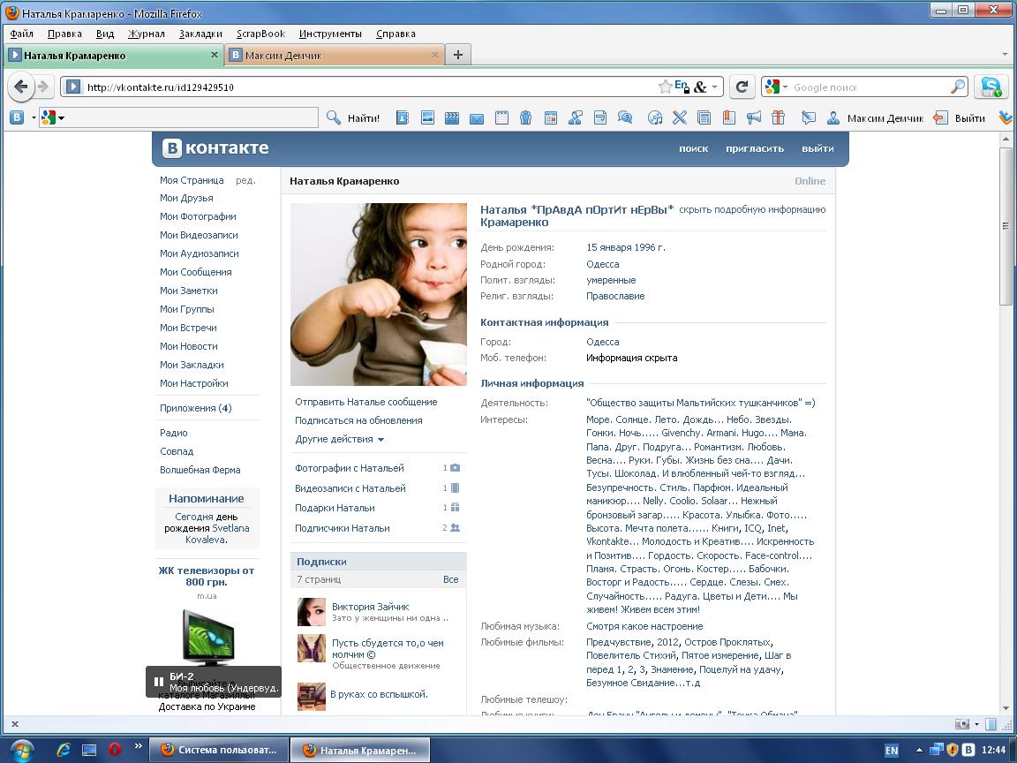Open Opera from the Windows taskbar
This screenshot has height=763, width=1017.
(x=115, y=750)
